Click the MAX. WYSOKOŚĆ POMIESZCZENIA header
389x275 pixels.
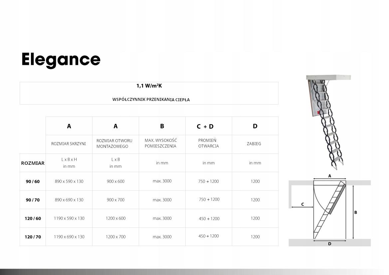coord(161,143)
